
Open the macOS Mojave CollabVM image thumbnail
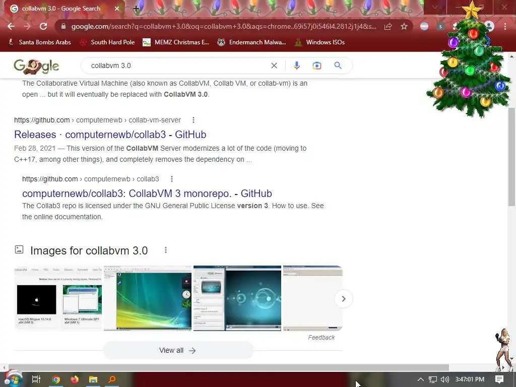click(58, 298)
